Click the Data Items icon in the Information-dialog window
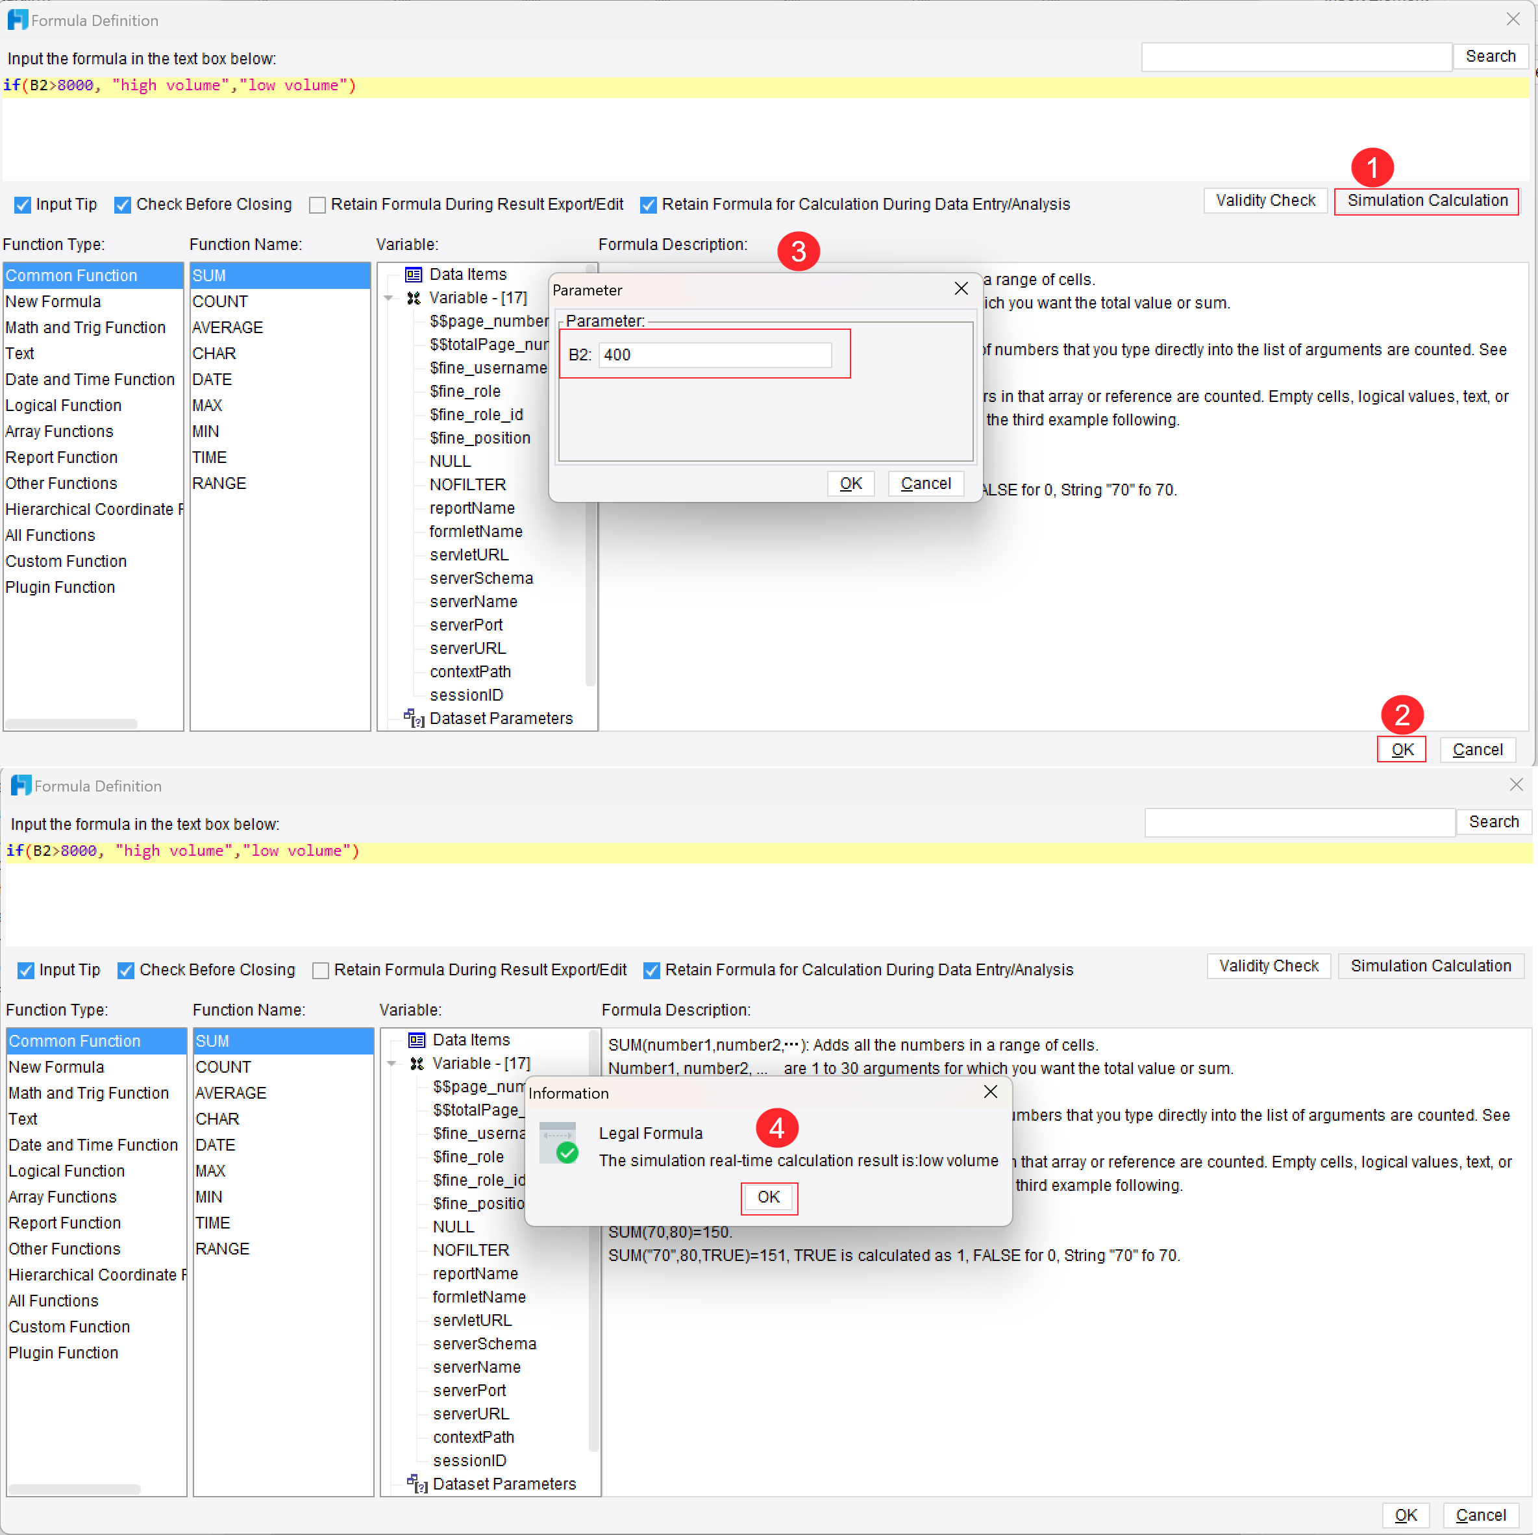The height and width of the screenshot is (1535, 1538). click(x=416, y=1040)
